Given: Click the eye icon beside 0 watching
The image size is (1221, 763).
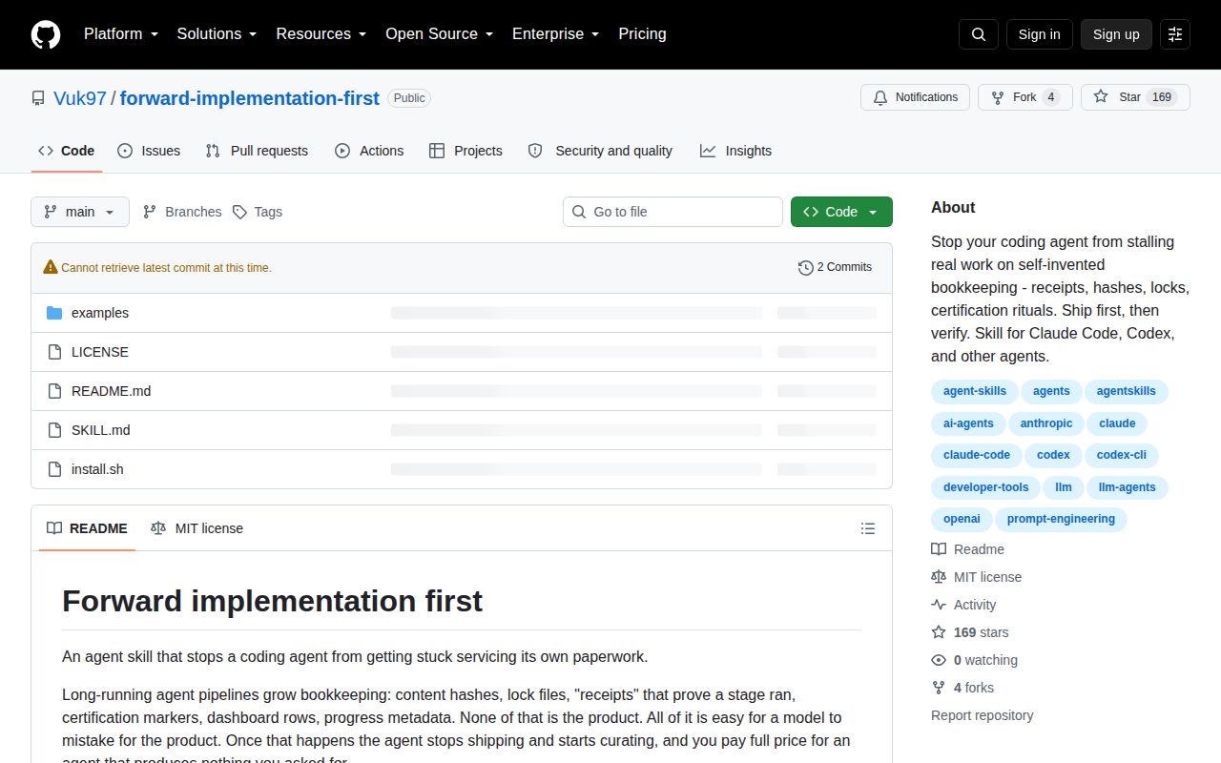Looking at the screenshot, I should [x=939, y=660].
